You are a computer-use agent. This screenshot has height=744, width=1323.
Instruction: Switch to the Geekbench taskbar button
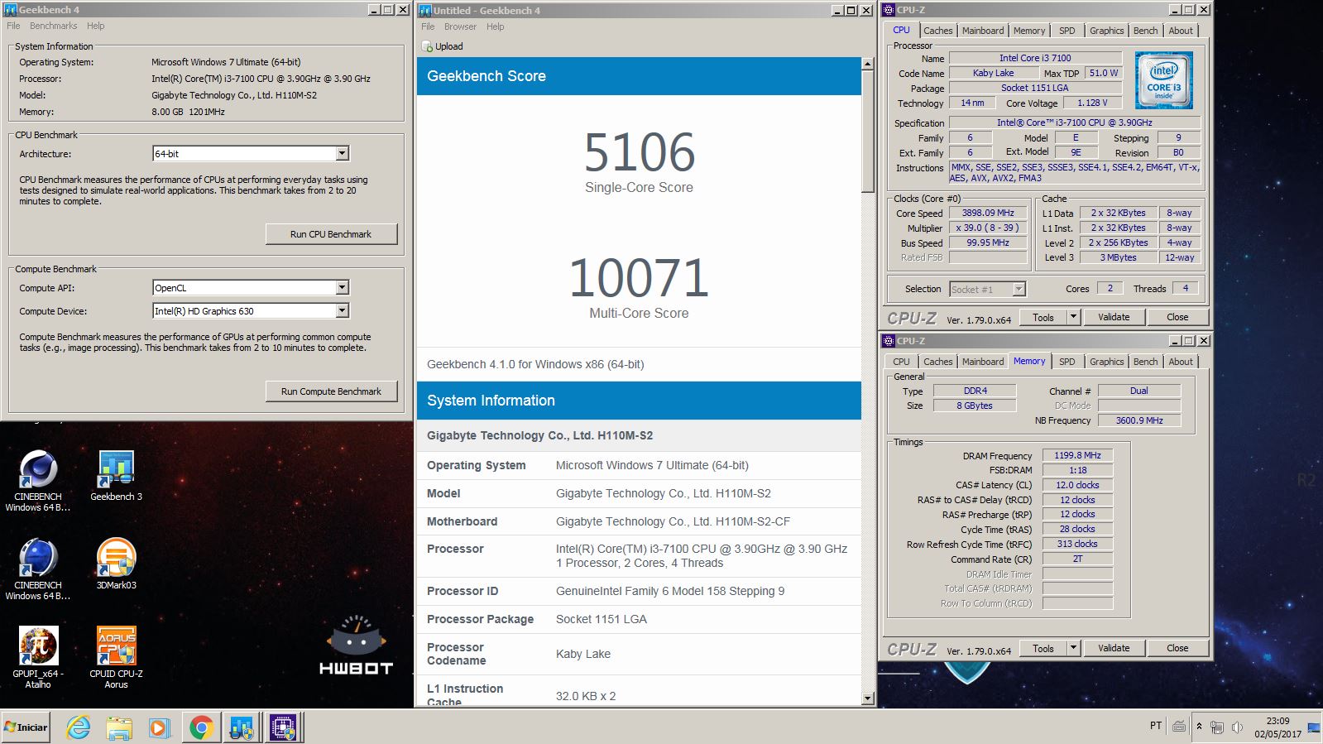pyautogui.click(x=242, y=727)
